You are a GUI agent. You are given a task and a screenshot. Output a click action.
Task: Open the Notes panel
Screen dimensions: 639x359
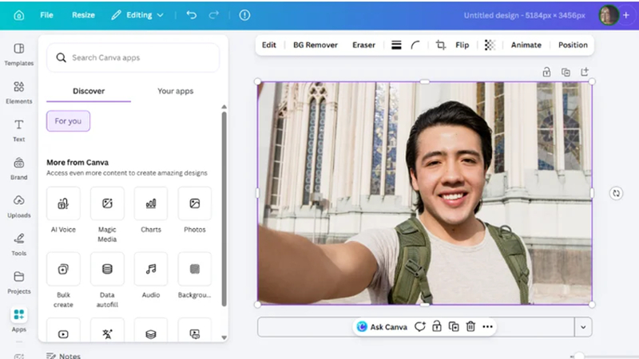coord(64,355)
